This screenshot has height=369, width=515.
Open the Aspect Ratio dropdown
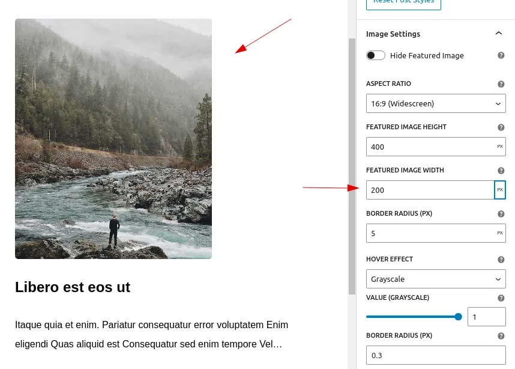pos(436,103)
